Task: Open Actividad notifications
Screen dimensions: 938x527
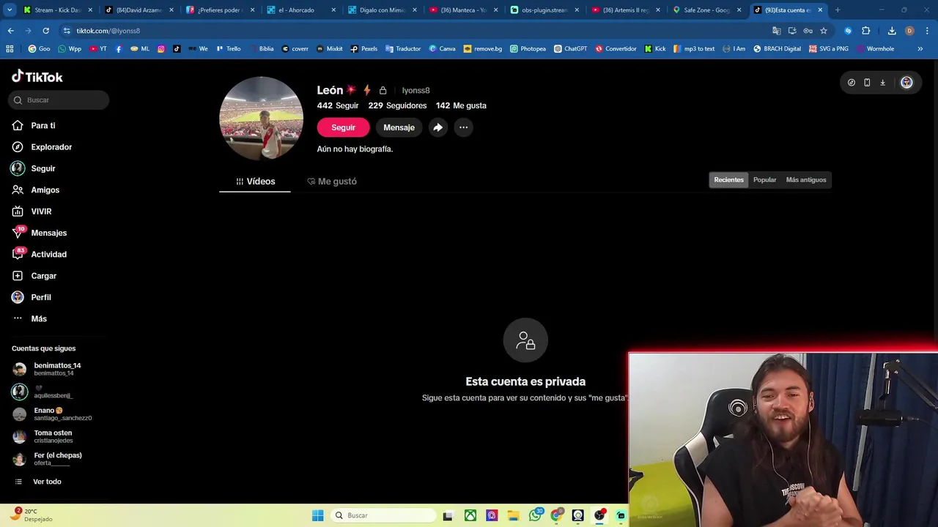Action: click(x=40, y=254)
